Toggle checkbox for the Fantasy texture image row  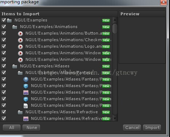click(4, 92)
